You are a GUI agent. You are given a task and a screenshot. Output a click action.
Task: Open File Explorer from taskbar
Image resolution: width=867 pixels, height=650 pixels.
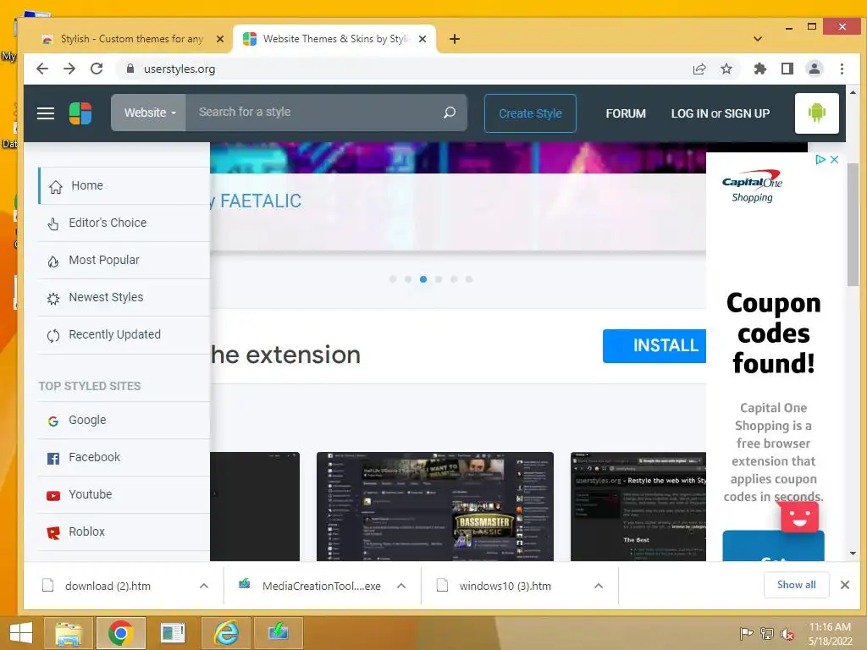click(69, 633)
